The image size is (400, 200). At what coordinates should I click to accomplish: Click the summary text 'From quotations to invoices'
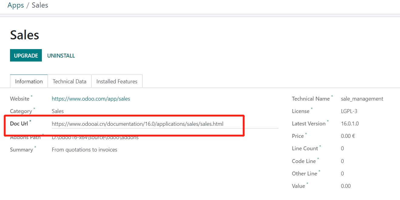click(x=84, y=150)
